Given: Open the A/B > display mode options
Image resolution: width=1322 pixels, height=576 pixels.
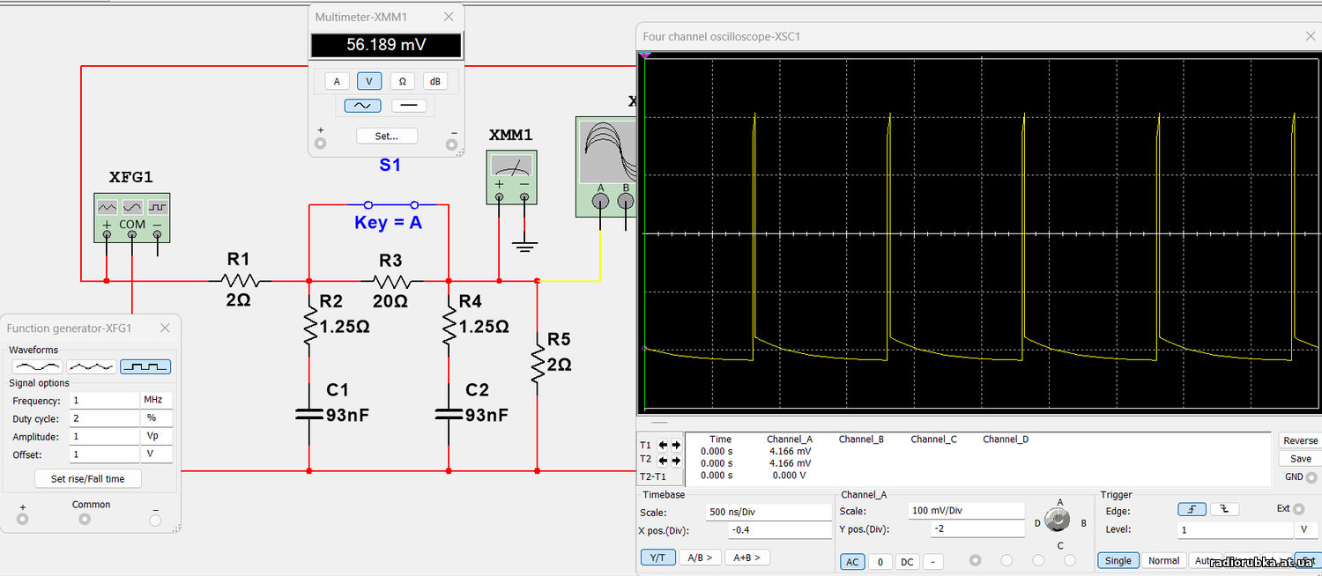Looking at the screenshot, I should point(702,558).
